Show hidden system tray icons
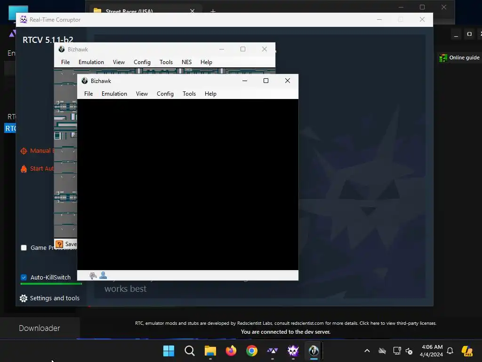The height and width of the screenshot is (362, 482). pyautogui.click(x=367, y=351)
